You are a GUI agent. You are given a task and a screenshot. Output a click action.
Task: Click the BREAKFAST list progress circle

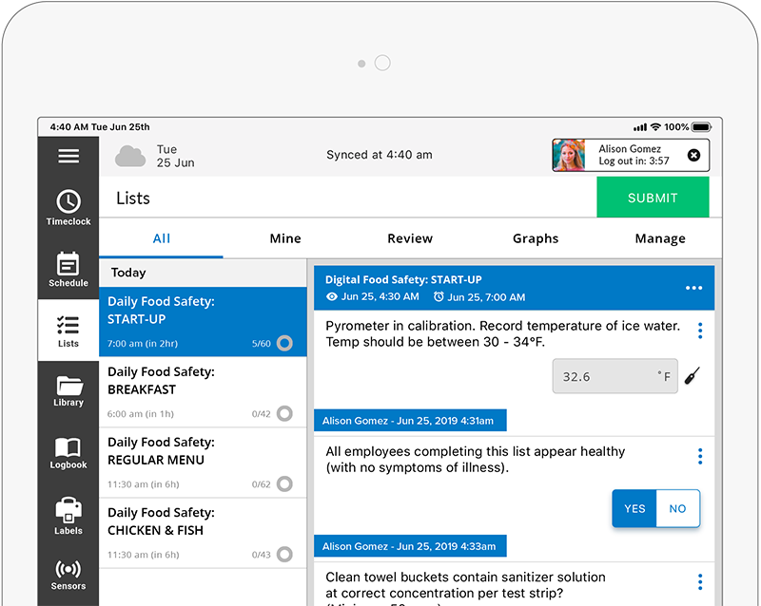coord(284,413)
